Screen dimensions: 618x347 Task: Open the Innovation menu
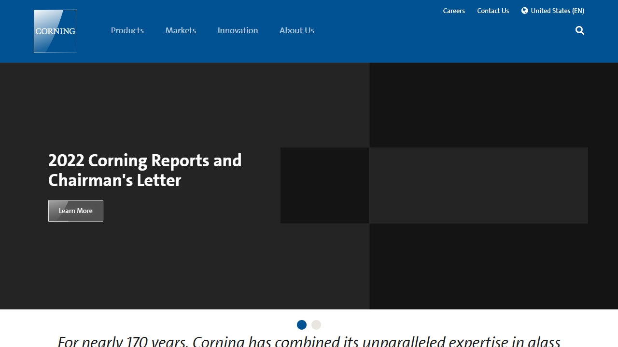coord(238,30)
